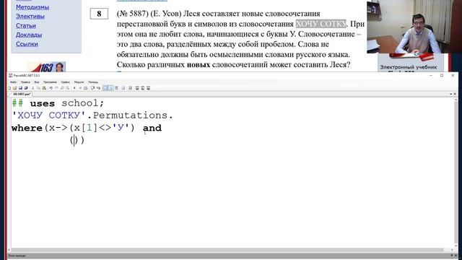Click the Copy toolbar icon

pyautogui.click(x=38, y=88)
